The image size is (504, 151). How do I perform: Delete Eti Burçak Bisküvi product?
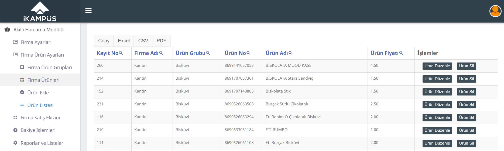pyautogui.click(x=467, y=143)
